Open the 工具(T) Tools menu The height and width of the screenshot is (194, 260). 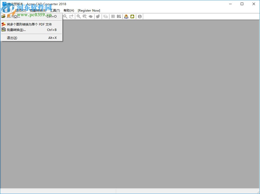coord(55,11)
